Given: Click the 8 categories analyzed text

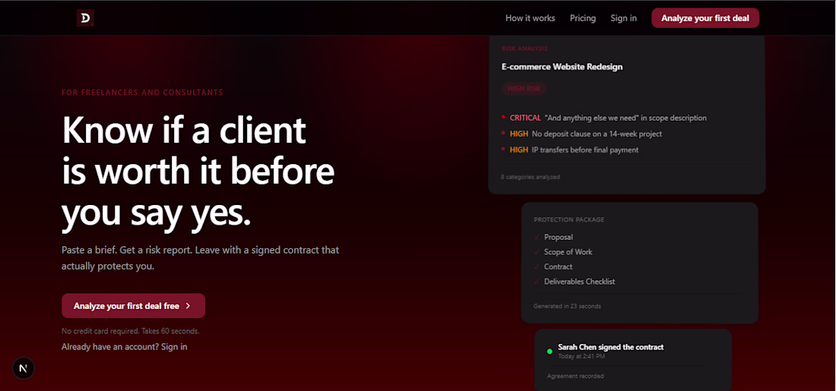Looking at the screenshot, I should point(530,177).
